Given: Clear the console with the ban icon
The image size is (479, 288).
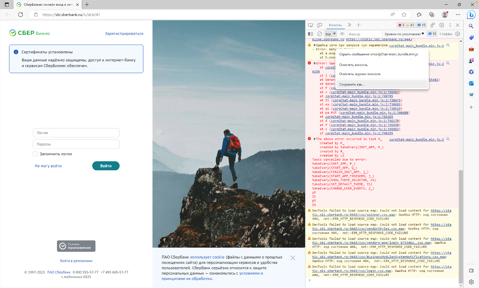Looking at the screenshot, I should (320, 34).
